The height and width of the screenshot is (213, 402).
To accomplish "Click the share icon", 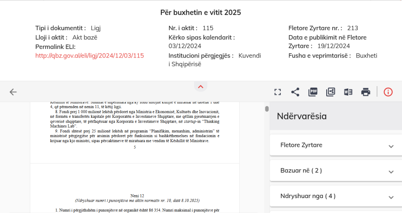I will tap(295, 92).
